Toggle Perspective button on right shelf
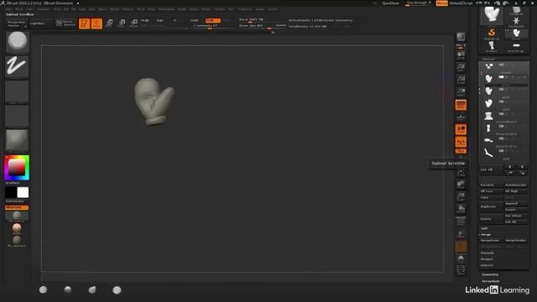This screenshot has width=537, height=302. tap(461, 105)
